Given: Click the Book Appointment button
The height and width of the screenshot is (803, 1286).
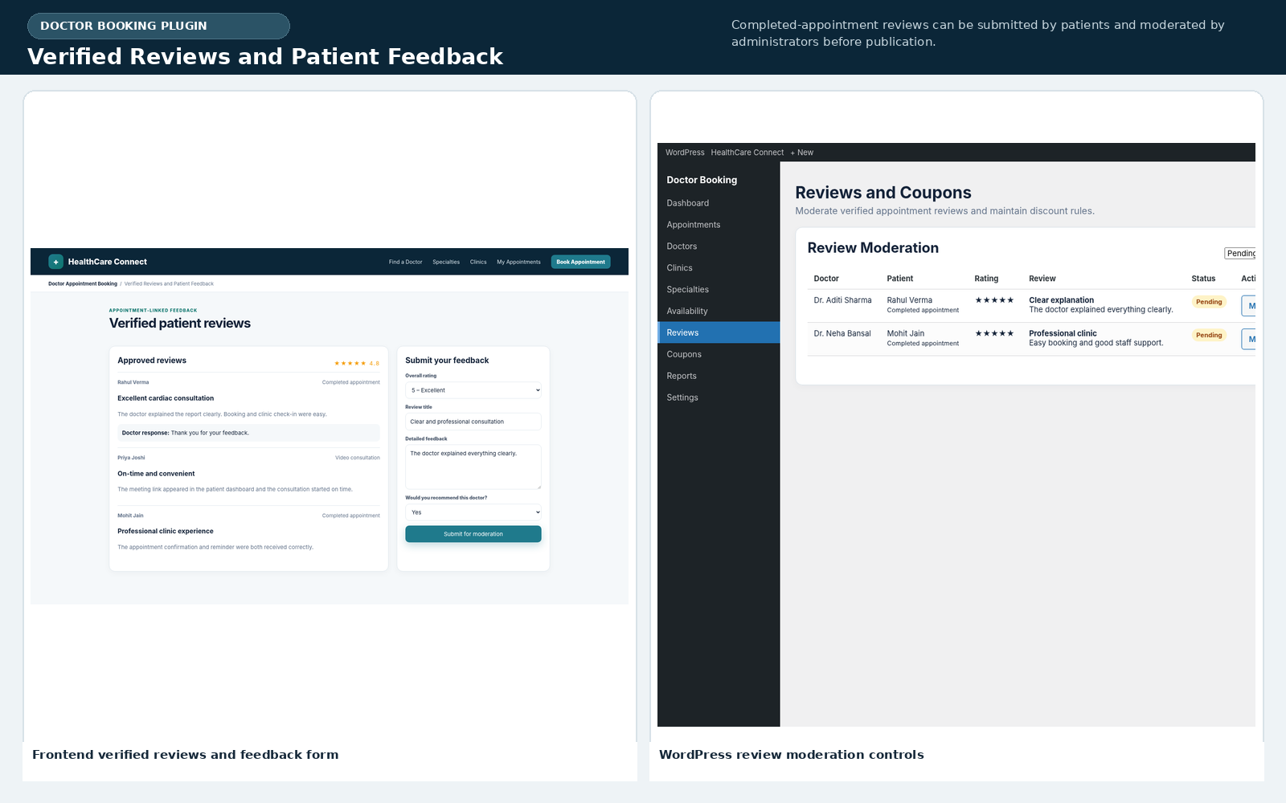Looking at the screenshot, I should tap(580, 262).
